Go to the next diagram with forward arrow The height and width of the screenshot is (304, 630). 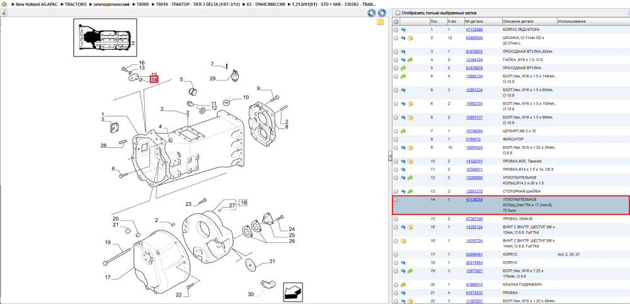382,13
